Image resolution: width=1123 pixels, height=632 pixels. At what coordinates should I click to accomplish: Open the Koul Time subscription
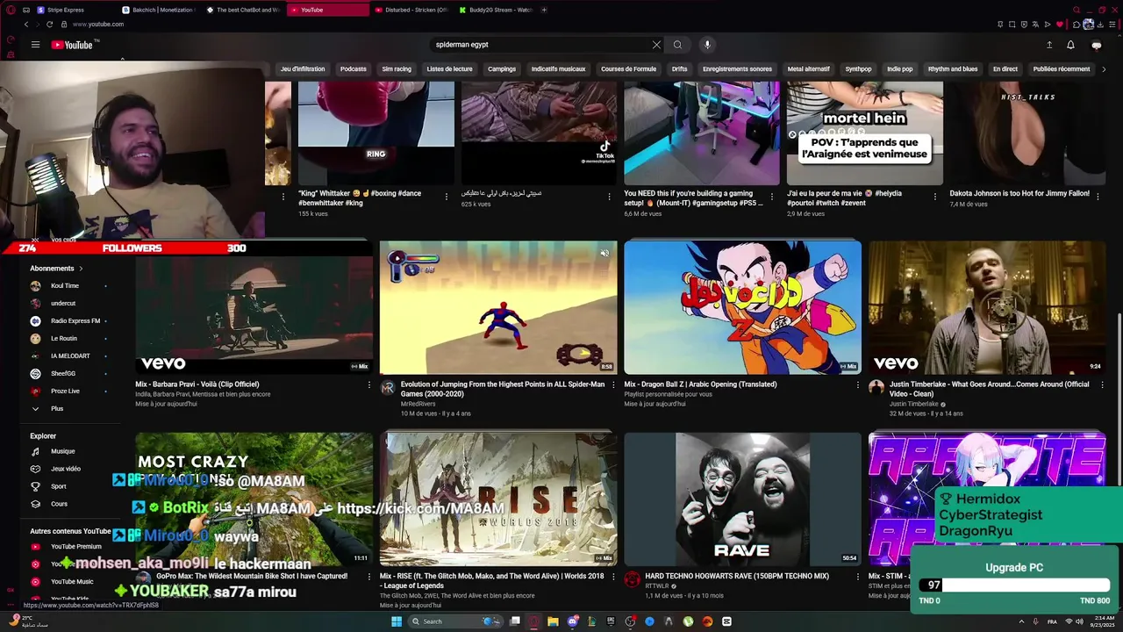click(x=65, y=286)
